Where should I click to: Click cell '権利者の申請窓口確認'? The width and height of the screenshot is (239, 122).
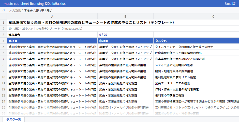[196, 95]
